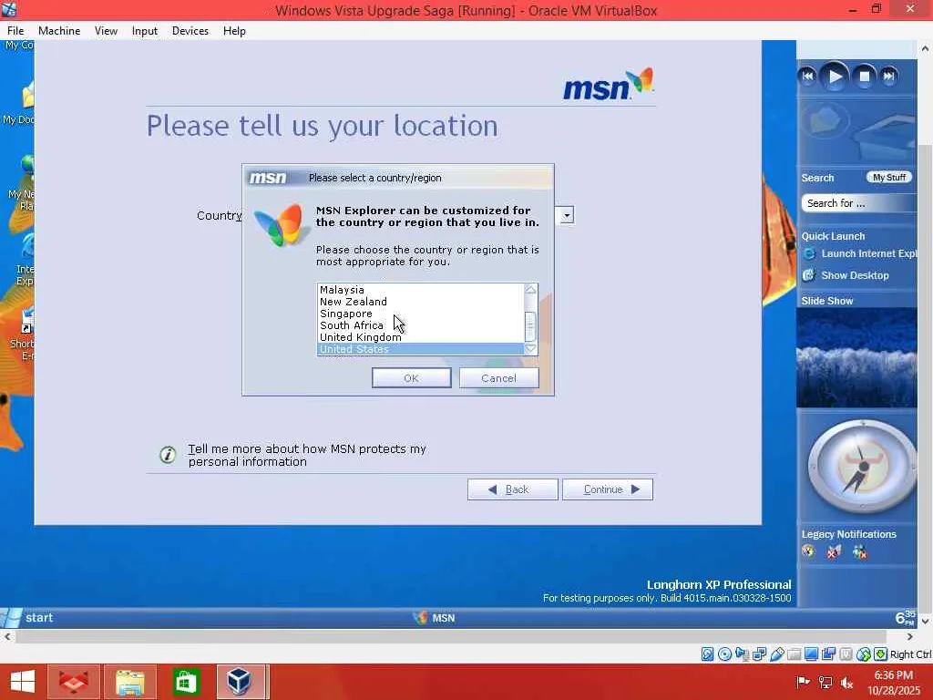Click the Internet Explorer icon in Quick Launch
Screen dimensions: 933x700
pyautogui.click(x=809, y=254)
